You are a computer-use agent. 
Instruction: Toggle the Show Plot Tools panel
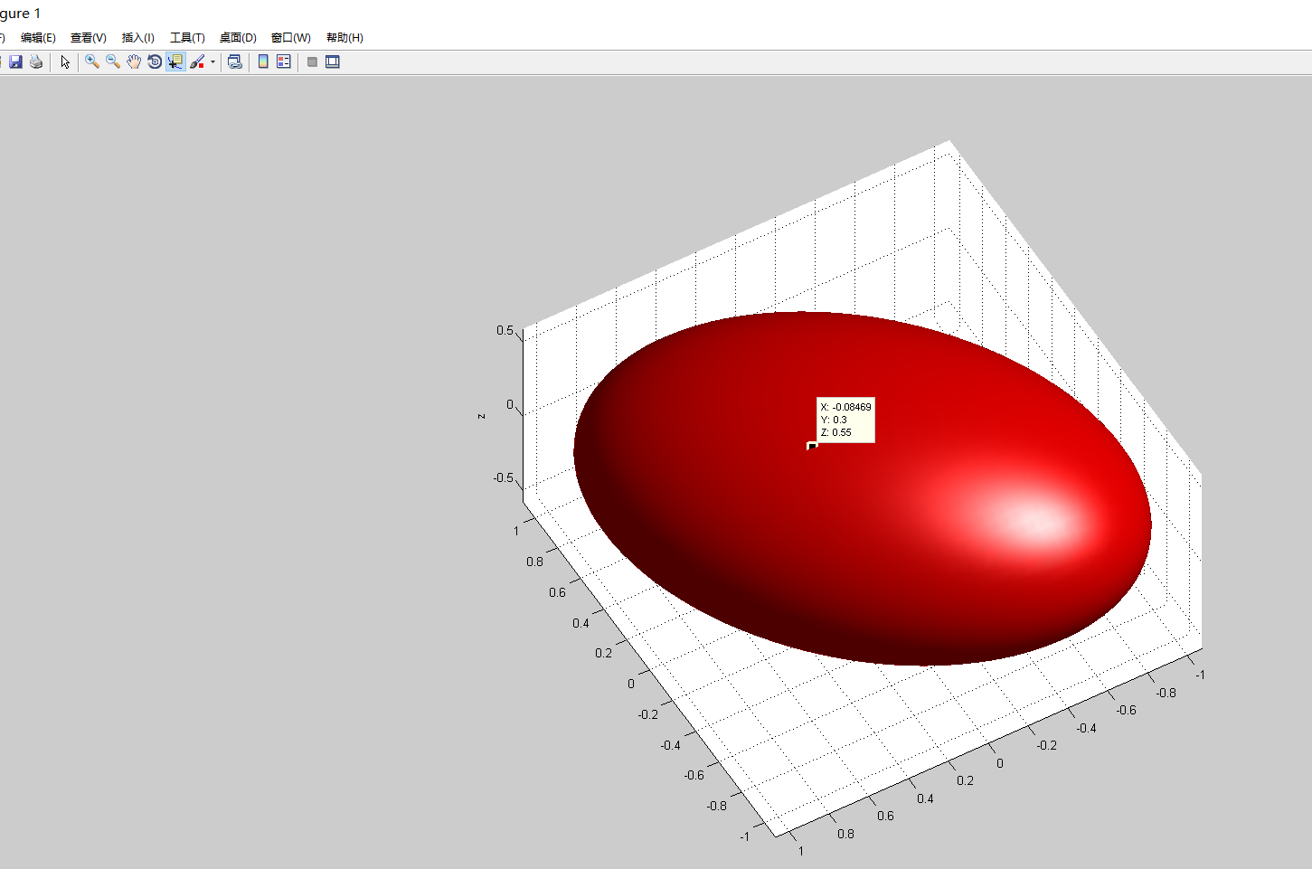(333, 61)
